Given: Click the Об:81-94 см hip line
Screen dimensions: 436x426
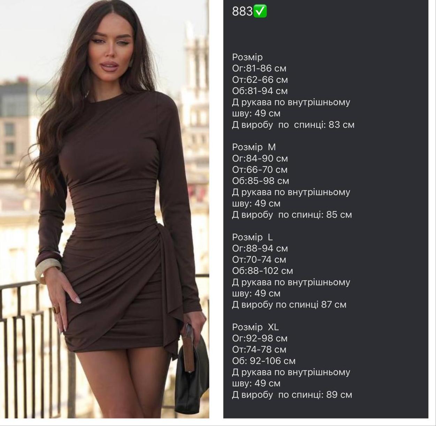Looking at the screenshot, I should [x=260, y=91].
